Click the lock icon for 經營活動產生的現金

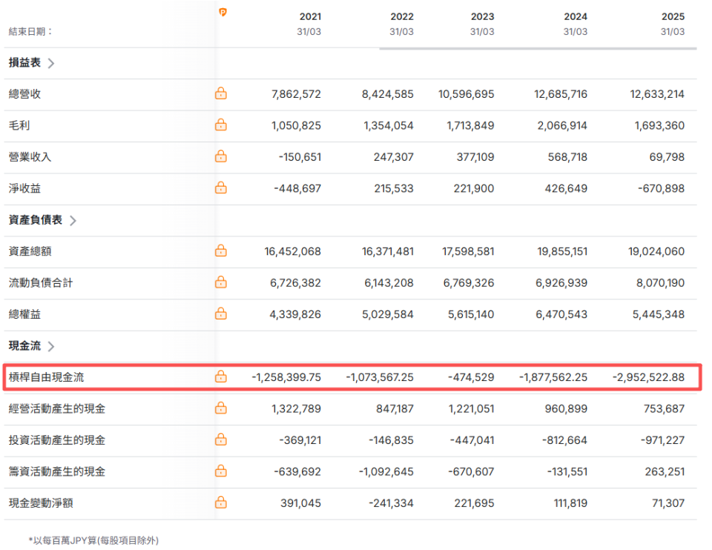point(220,408)
